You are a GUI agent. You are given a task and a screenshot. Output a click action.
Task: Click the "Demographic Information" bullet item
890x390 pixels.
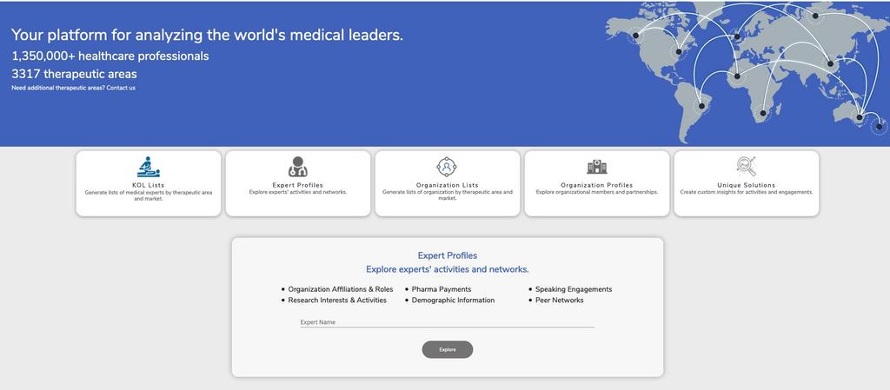pyautogui.click(x=453, y=301)
